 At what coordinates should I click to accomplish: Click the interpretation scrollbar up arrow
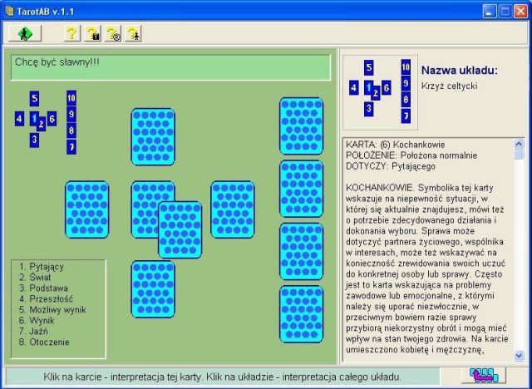click(x=519, y=144)
